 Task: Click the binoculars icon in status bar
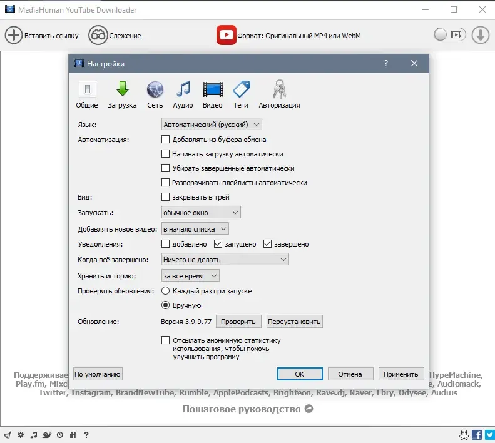73,435
